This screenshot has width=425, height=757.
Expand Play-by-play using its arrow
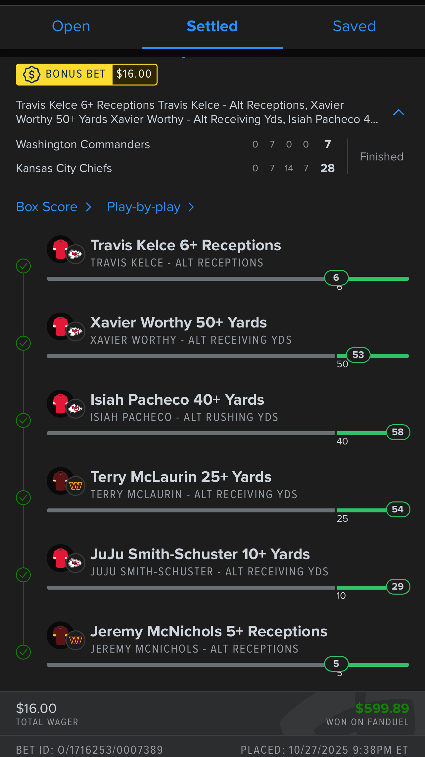click(191, 207)
